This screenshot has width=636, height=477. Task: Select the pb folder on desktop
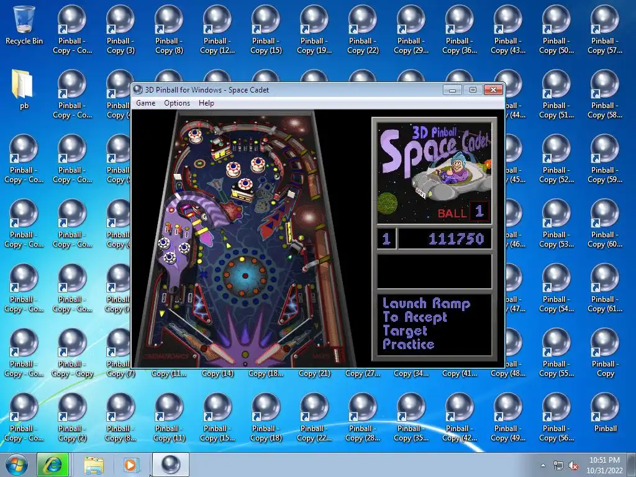click(x=24, y=89)
